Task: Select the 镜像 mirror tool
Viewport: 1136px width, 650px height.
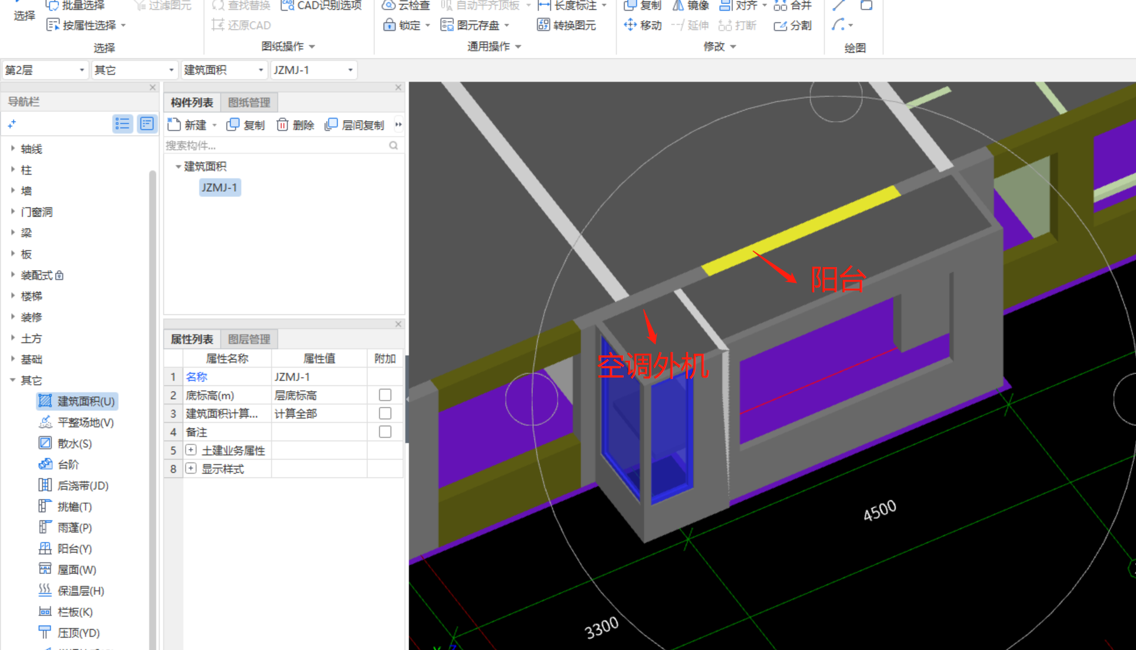Action: coord(690,5)
